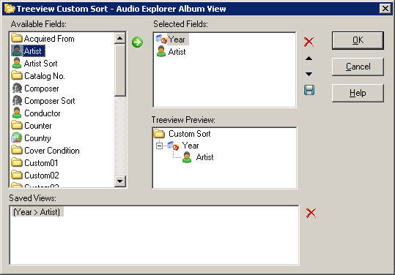Click Custom Sort folder icon in preview
The image size is (395, 275).
pyautogui.click(x=159, y=134)
